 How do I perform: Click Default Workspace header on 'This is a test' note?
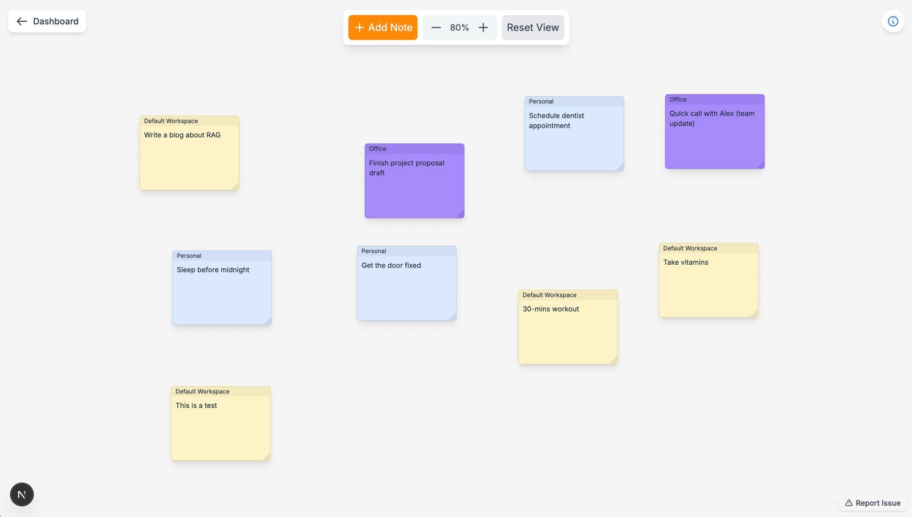click(221, 392)
